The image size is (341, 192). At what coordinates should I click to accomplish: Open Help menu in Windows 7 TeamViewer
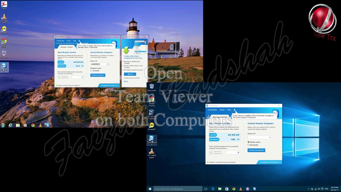pyautogui.click(x=75, y=41)
